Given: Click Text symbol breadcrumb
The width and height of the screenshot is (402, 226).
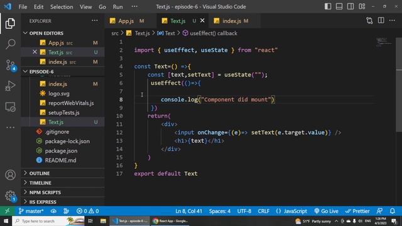Looking at the screenshot, I should pyautogui.click(x=166, y=33).
